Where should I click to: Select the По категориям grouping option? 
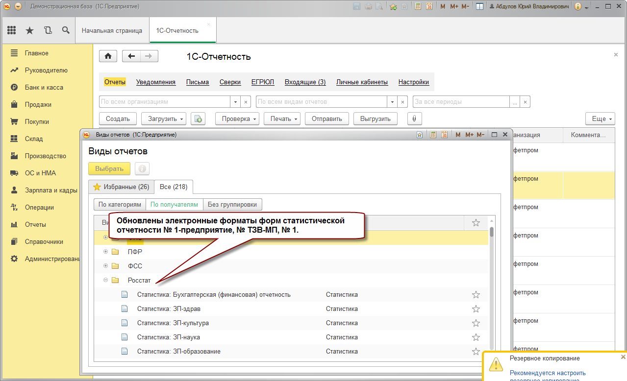(120, 205)
